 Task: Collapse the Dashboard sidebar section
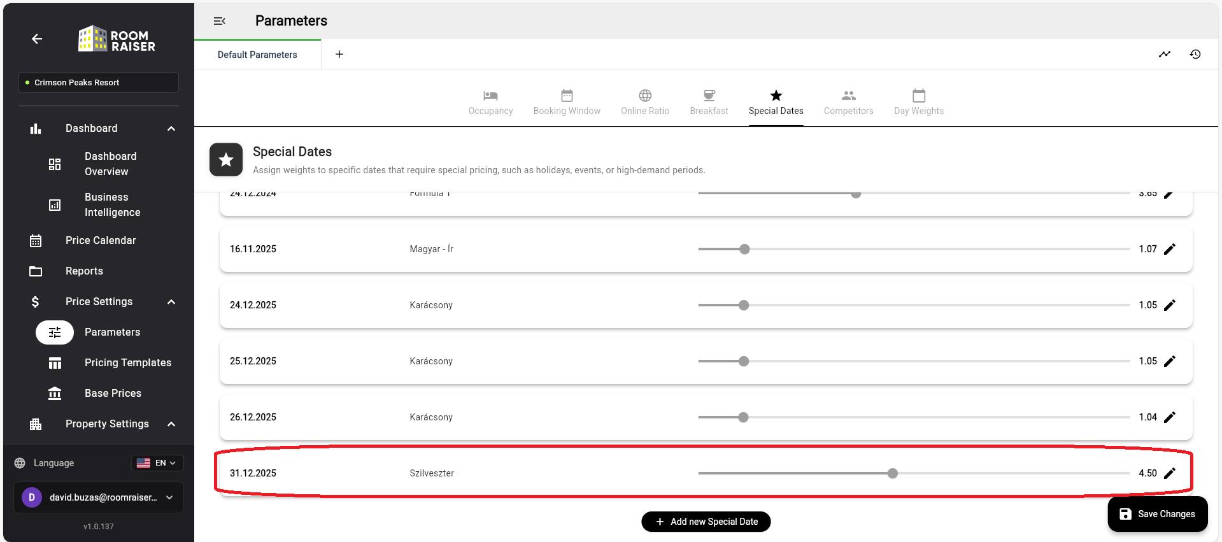pos(171,129)
